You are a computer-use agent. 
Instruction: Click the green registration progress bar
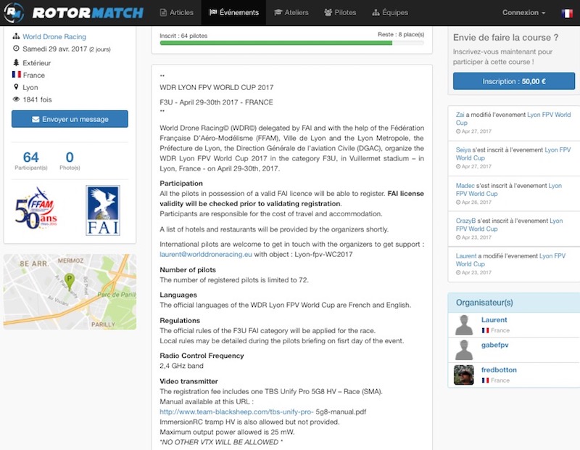point(275,43)
